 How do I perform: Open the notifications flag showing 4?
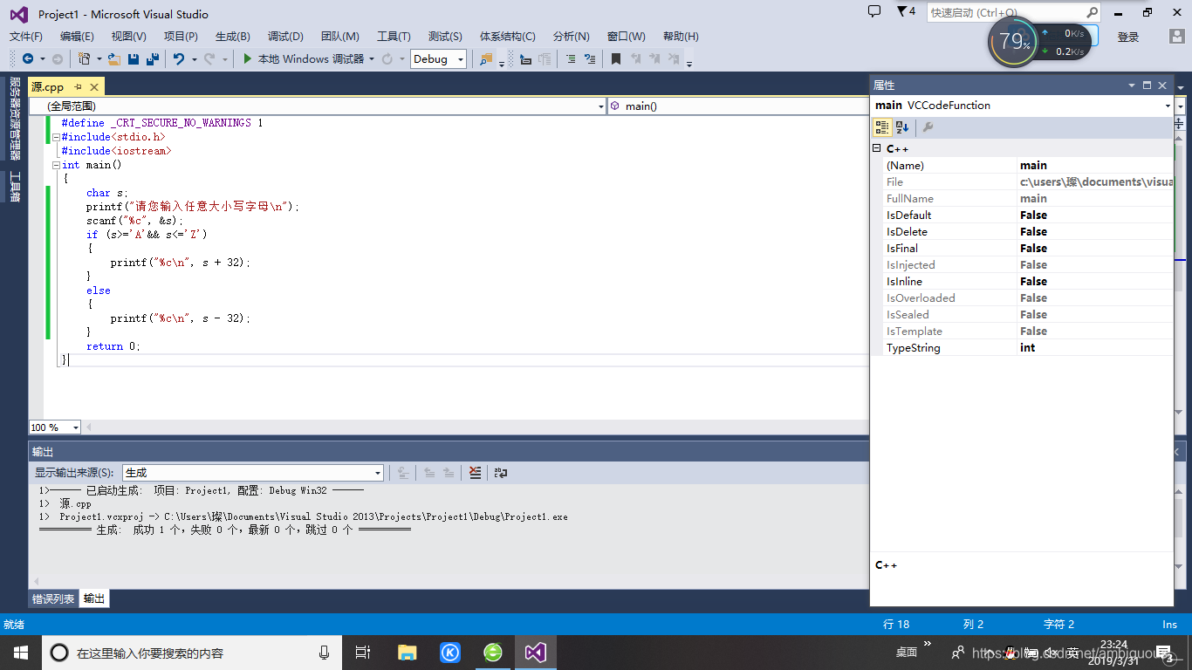[x=906, y=11]
